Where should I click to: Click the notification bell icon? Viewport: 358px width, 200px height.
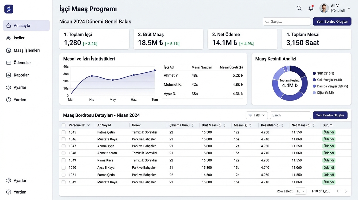coord(311,8)
